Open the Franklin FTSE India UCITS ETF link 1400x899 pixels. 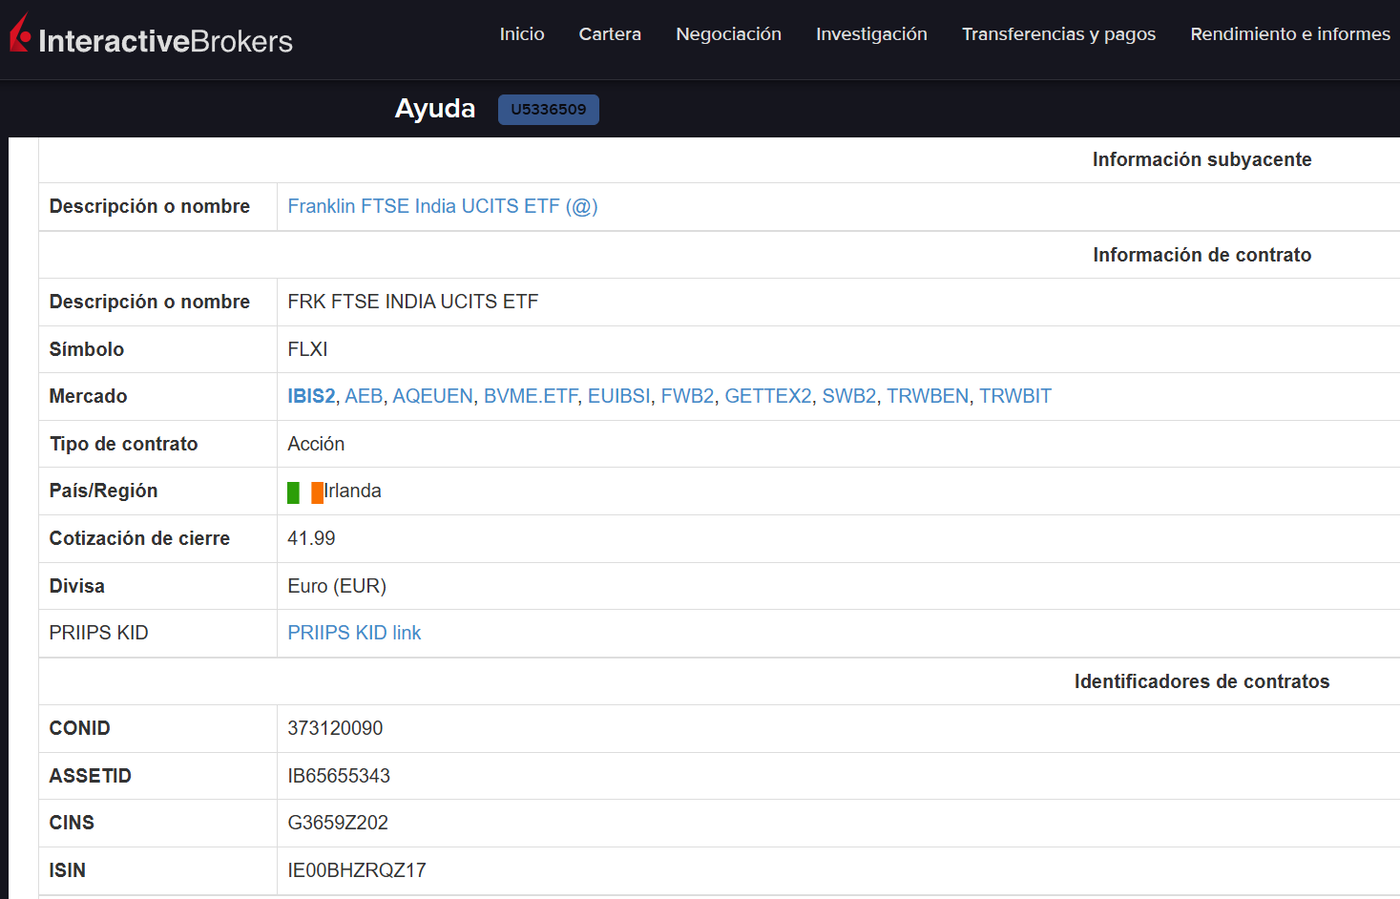443,206
